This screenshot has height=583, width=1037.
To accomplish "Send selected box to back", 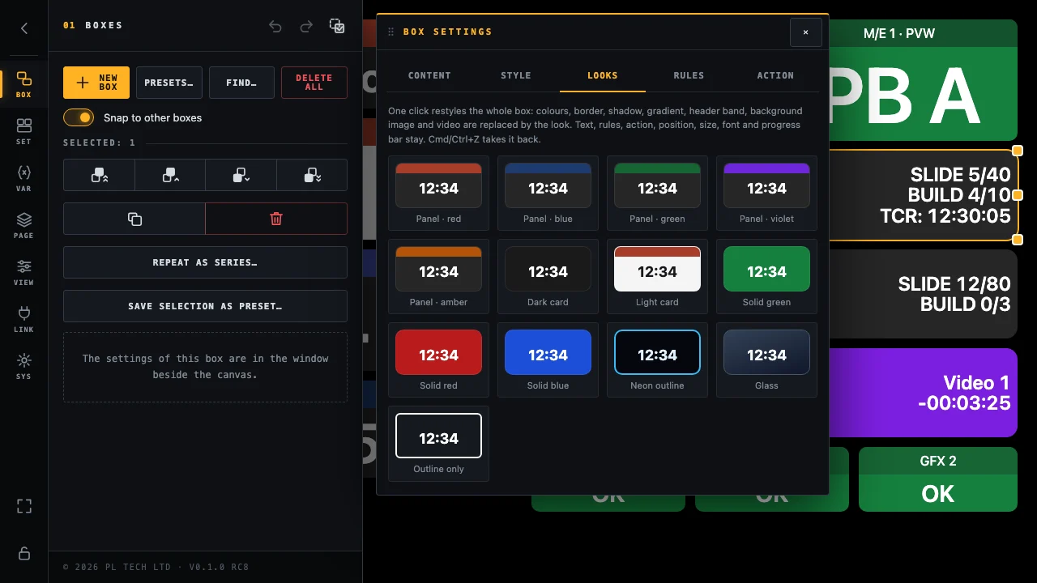I will (x=312, y=175).
